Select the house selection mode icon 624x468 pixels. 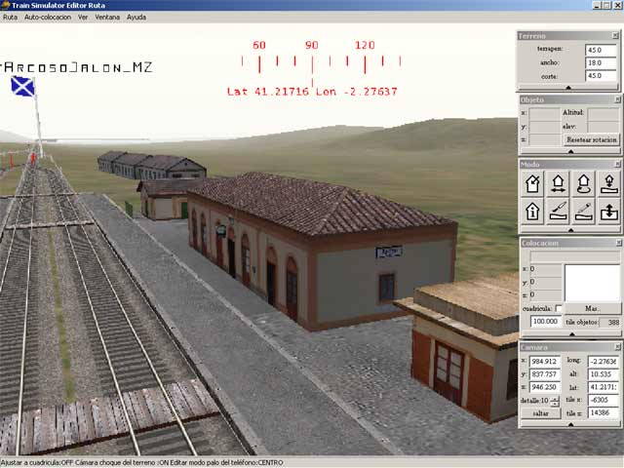click(x=533, y=183)
